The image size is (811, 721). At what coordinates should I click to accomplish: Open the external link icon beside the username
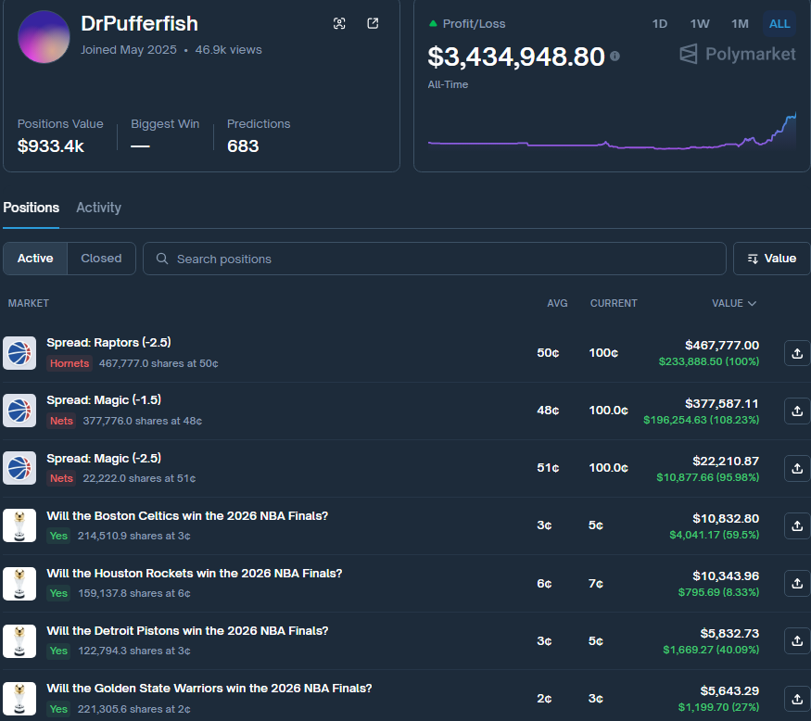[x=372, y=23]
